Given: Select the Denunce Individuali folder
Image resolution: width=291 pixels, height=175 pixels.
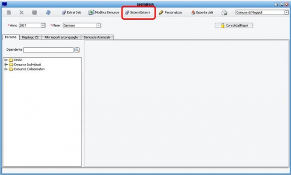Looking at the screenshot, I should pos(25,64).
